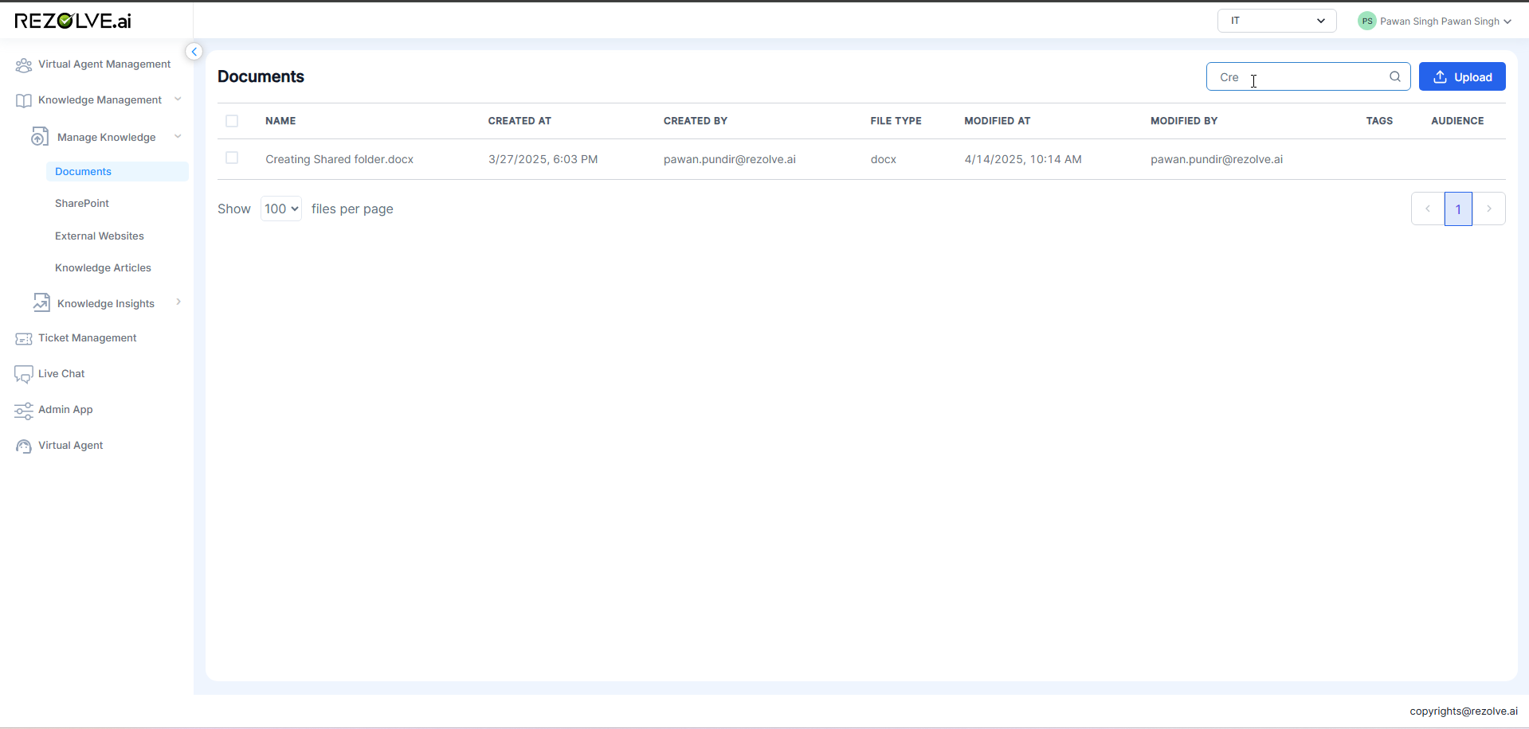Open Live Chat section
This screenshot has width=1529, height=729.
click(61, 374)
